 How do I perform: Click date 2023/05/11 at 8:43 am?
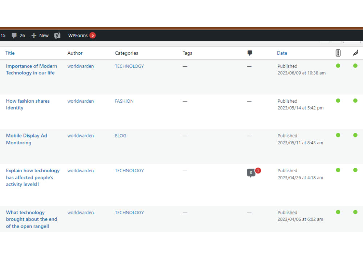300,143
